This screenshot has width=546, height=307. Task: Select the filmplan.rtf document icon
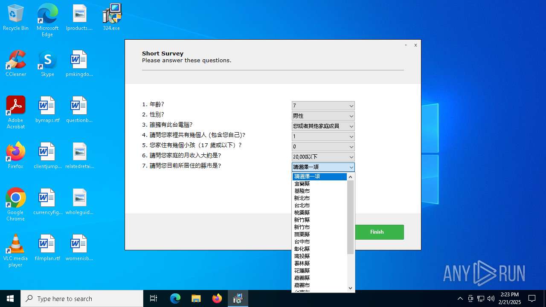click(x=47, y=248)
